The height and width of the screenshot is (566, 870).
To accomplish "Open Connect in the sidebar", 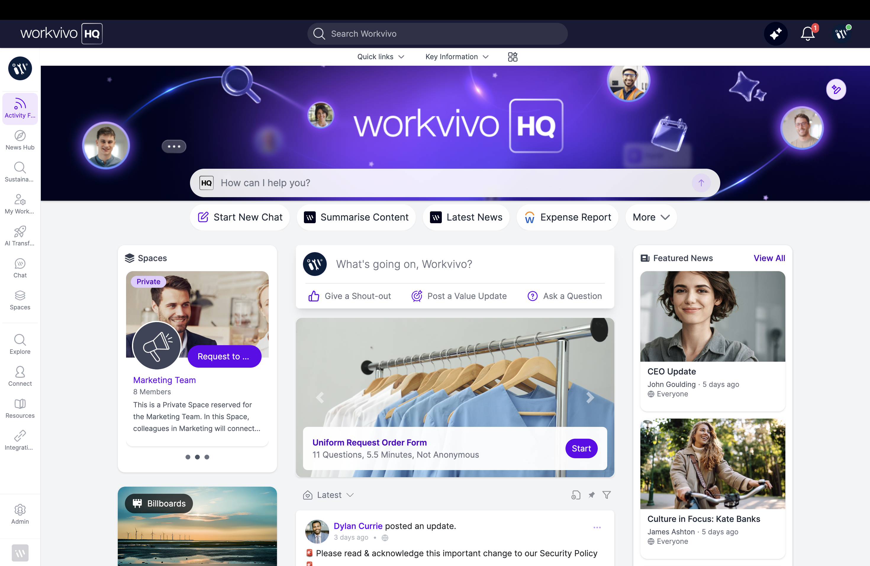I will point(20,377).
